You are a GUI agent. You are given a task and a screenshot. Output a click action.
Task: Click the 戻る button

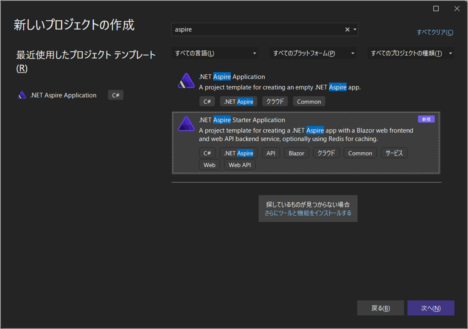click(x=380, y=308)
